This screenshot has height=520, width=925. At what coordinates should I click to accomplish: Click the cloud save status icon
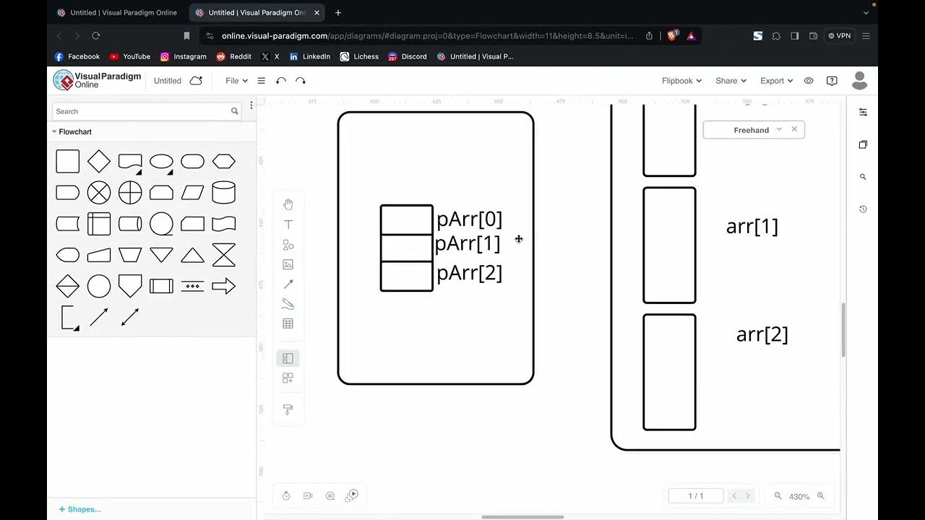pyautogui.click(x=196, y=81)
